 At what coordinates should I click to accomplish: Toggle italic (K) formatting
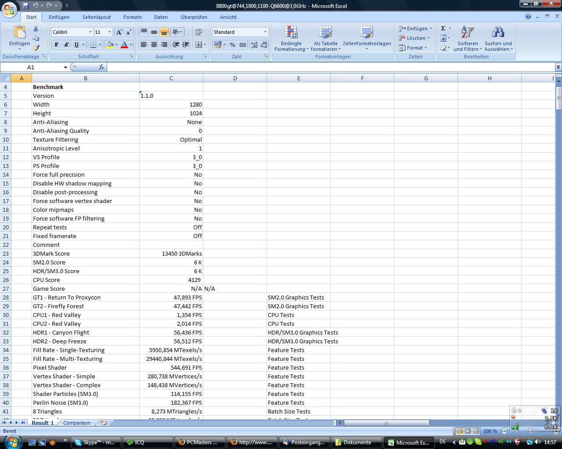click(x=66, y=45)
